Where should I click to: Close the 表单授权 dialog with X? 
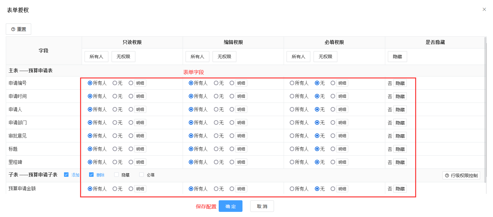click(x=484, y=10)
